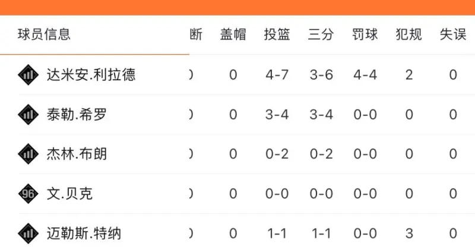Open 文.贝克 player page

pyautogui.click(x=69, y=194)
